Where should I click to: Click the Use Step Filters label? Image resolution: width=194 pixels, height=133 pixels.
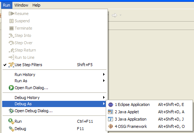28,65
